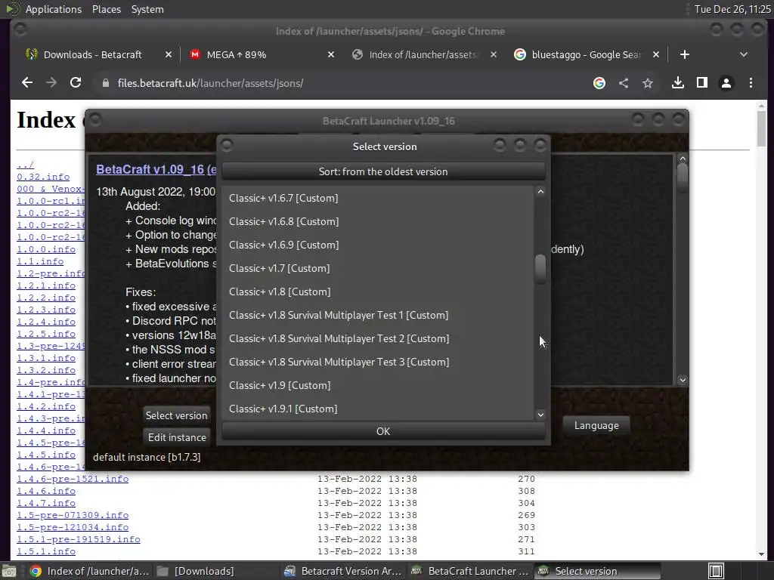
Task: Expand Chrome tab search chevron
Action: click(x=744, y=54)
